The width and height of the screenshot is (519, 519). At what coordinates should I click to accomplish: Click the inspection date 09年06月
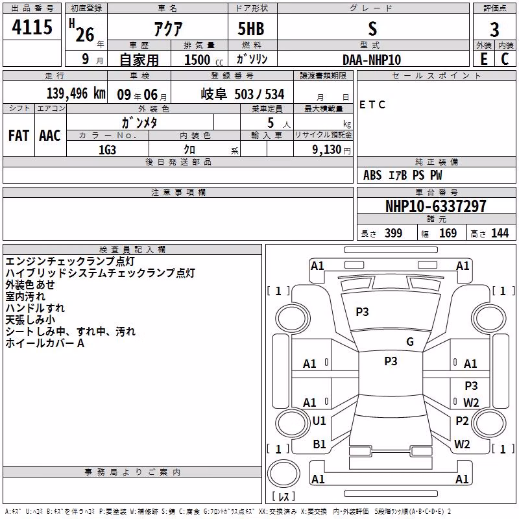pos(142,95)
